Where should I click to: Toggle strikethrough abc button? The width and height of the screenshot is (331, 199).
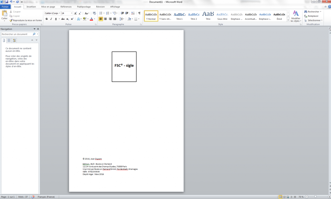click(x=63, y=19)
